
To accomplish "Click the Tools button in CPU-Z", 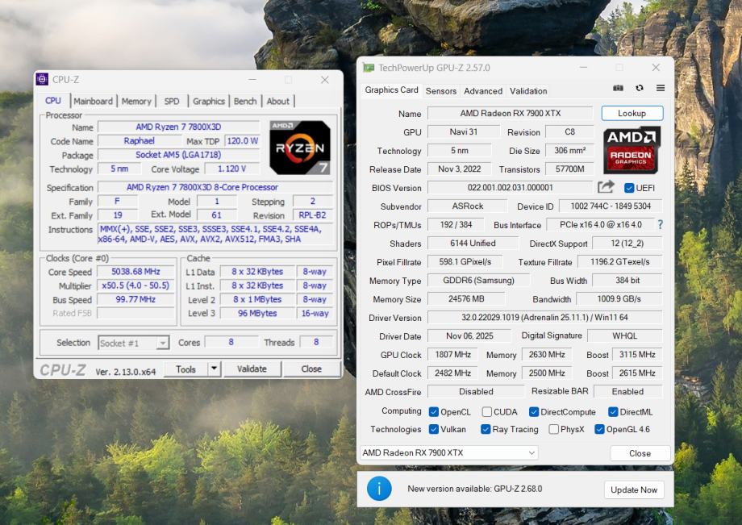I will (x=186, y=369).
